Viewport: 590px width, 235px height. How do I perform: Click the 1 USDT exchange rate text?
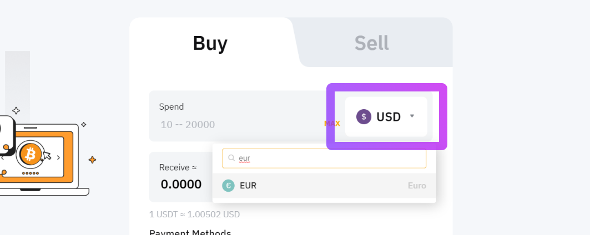pyautogui.click(x=194, y=214)
